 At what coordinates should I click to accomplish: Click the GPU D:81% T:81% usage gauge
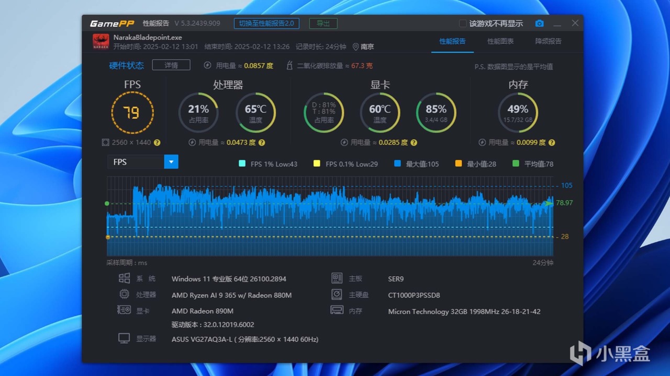(324, 113)
